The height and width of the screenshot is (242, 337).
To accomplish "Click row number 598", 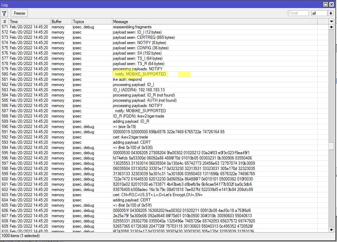I will pos(5,169).
